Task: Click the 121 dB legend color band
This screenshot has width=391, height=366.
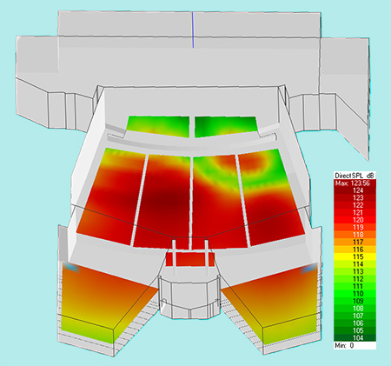Action: [355, 213]
